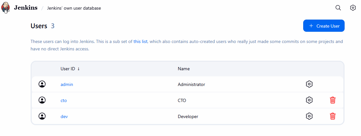Open the dev user ID link
The image size is (361, 136).
[x=64, y=116]
